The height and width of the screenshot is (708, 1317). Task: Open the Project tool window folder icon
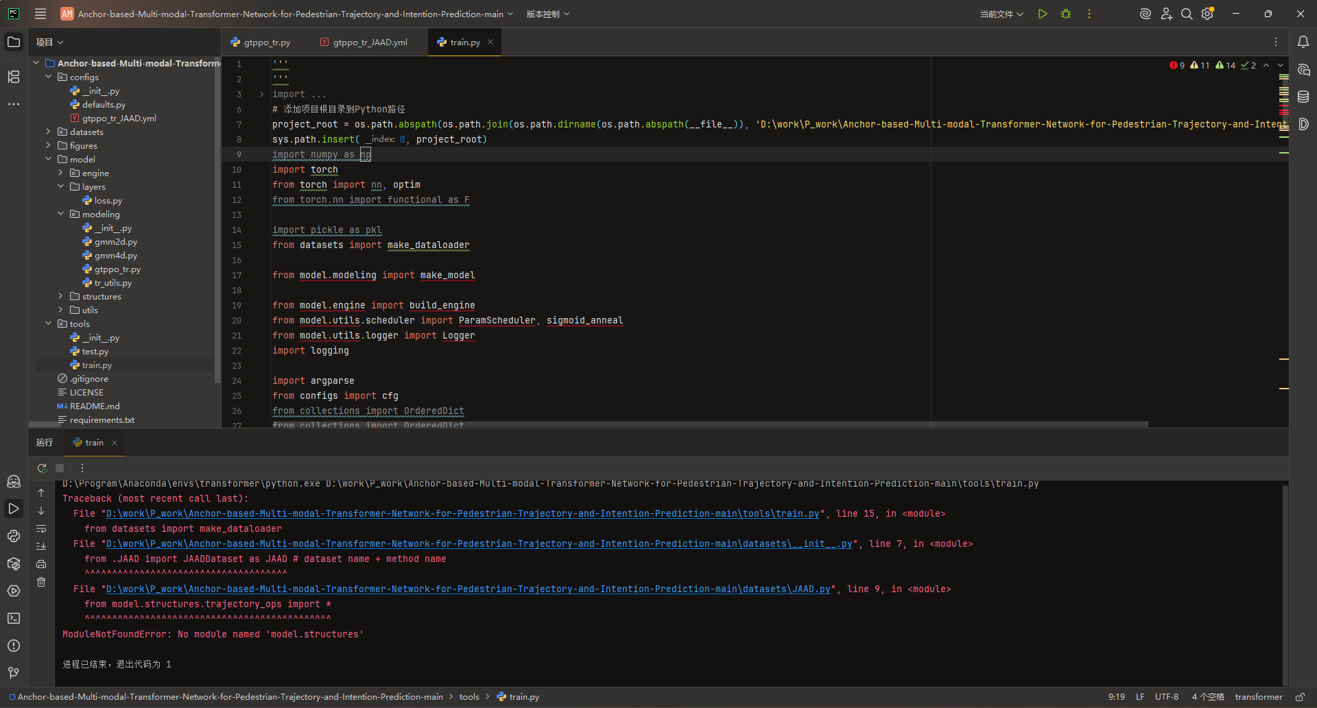(x=14, y=42)
